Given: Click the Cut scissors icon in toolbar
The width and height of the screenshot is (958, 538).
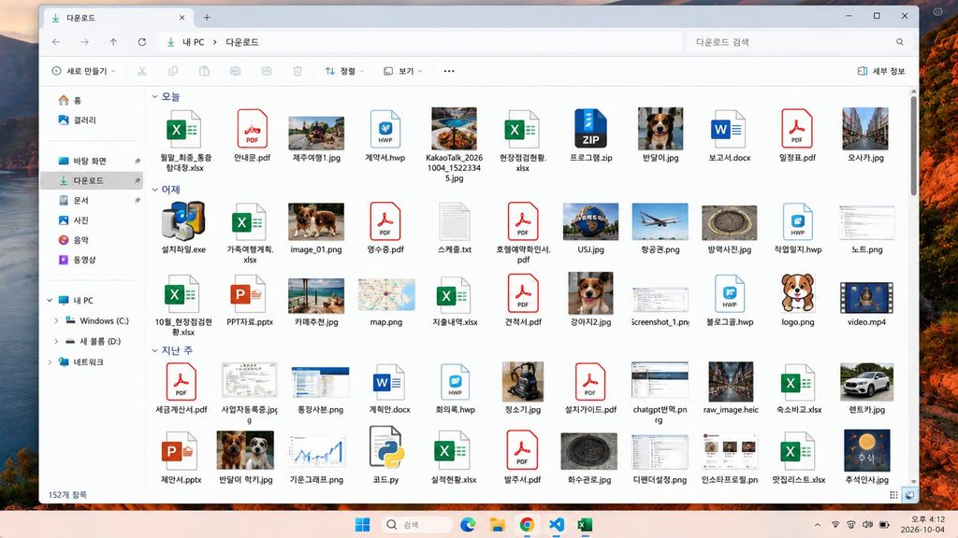Looking at the screenshot, I should point(142,71).
